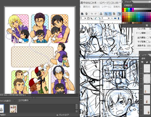Viewport: 151px width, 117px height.
Task: Enable the サブ定規 checkbox
Action: coord(147,42)
